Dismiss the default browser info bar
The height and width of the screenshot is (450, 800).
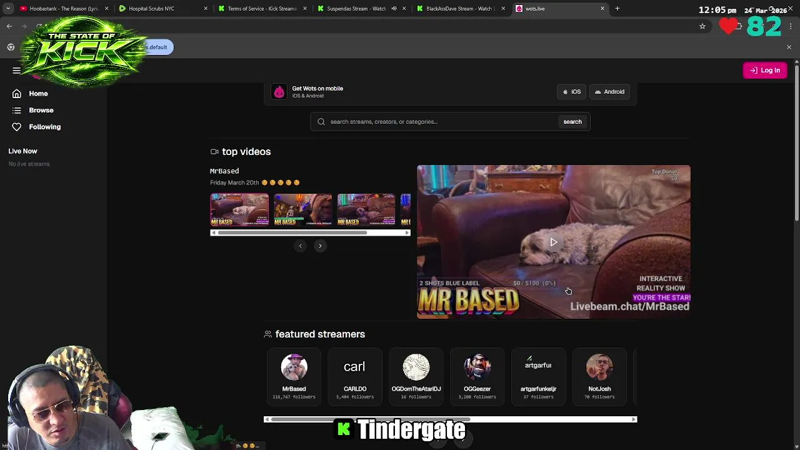tap(789, 47)
